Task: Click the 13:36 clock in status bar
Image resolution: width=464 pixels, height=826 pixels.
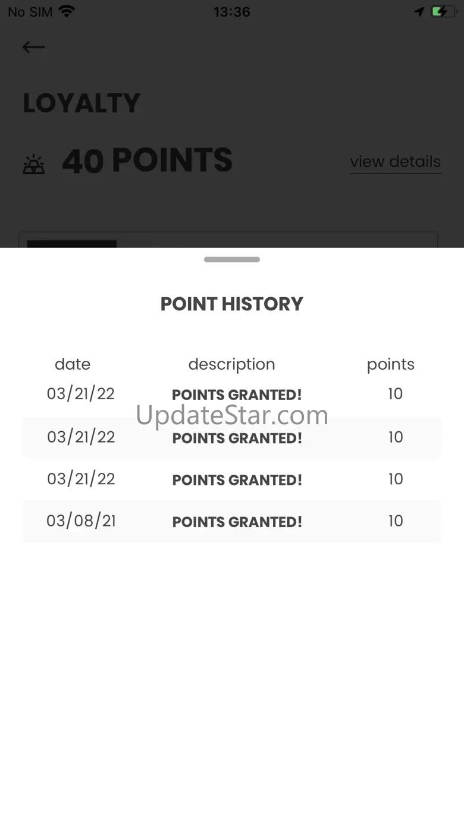Action: click(x=232, y=11)
